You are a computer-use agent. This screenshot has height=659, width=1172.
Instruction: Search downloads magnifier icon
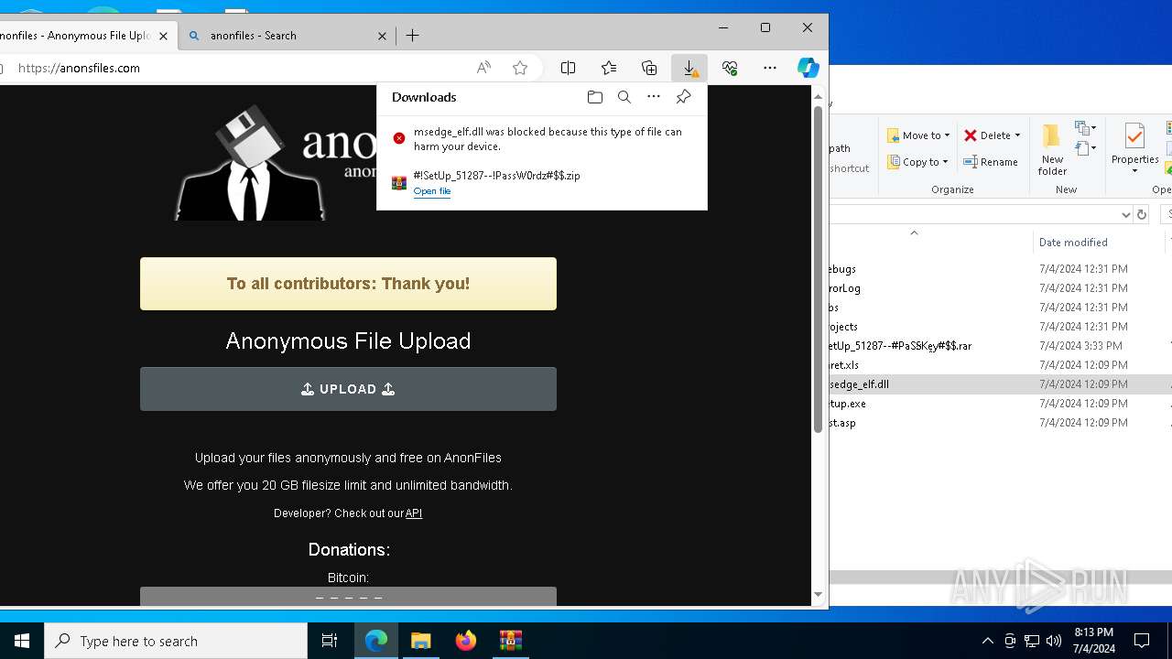[624, 97]
